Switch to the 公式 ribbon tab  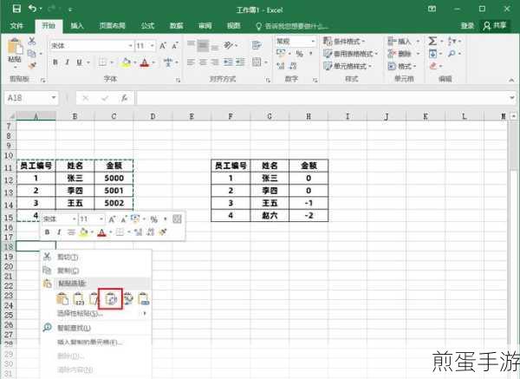(147, 26)
